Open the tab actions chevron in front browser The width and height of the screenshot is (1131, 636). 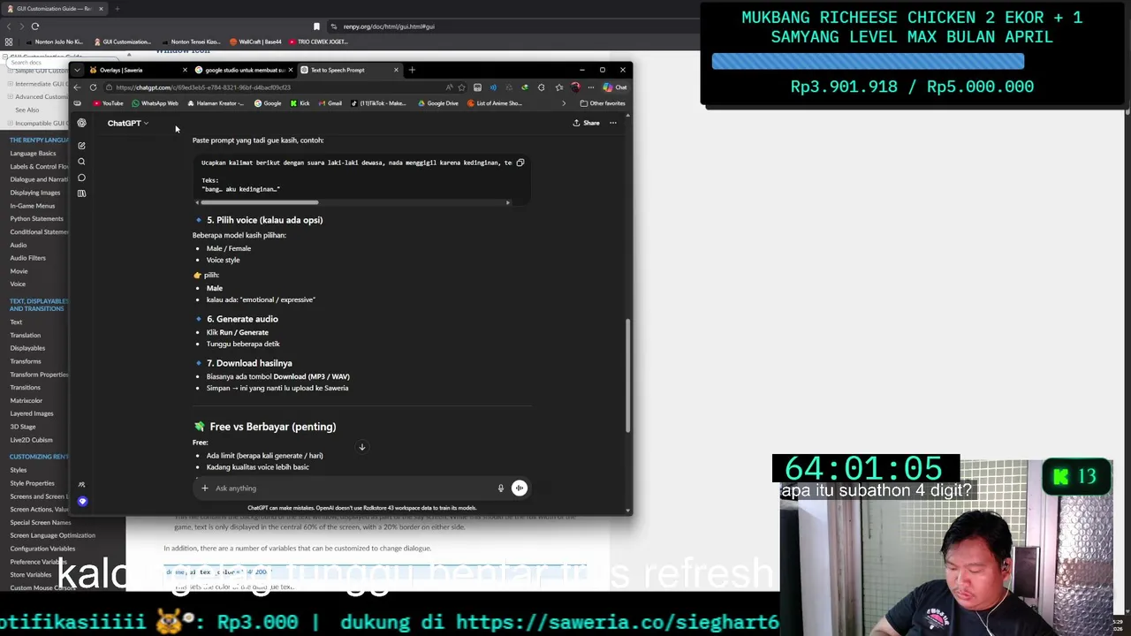coord(78,70)
